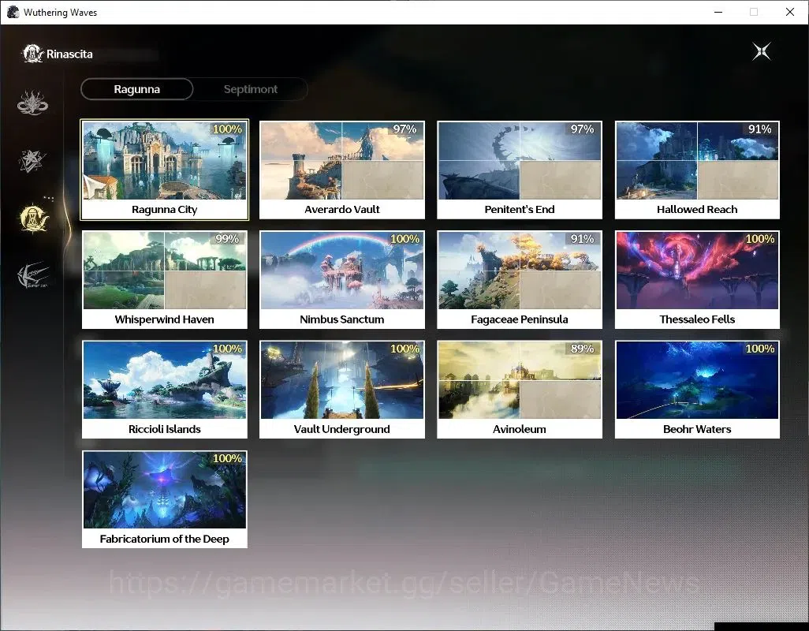Screen dimensions: 809x631
Task: Click the 97% progress on Penitent's End
Action: (x=583, y=129)
